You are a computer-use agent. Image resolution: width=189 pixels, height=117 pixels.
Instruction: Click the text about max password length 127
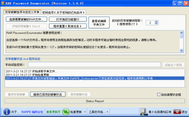pos(68,47)
